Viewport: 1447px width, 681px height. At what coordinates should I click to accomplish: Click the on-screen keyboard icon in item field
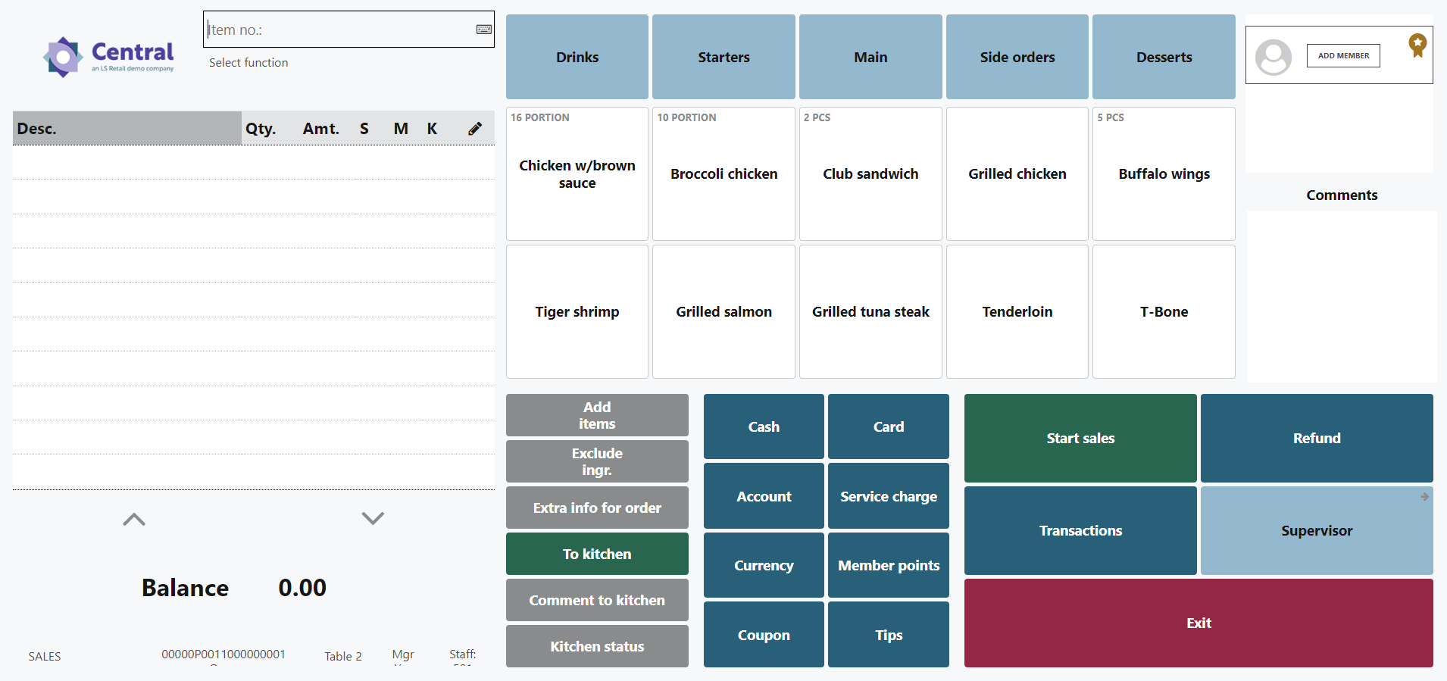(x=483, y=30)
